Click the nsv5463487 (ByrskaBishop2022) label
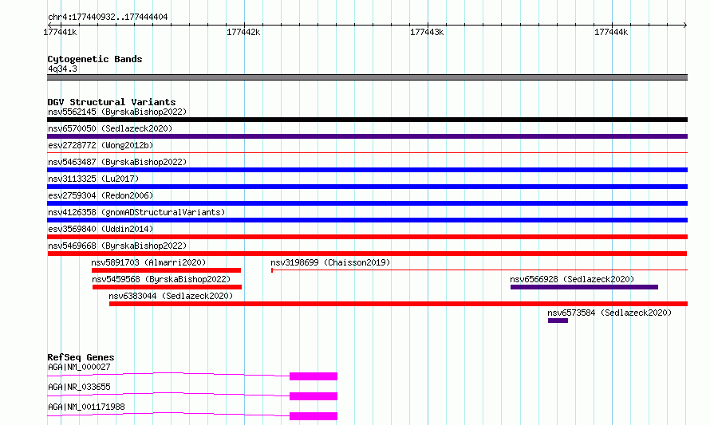 point(117,162)
